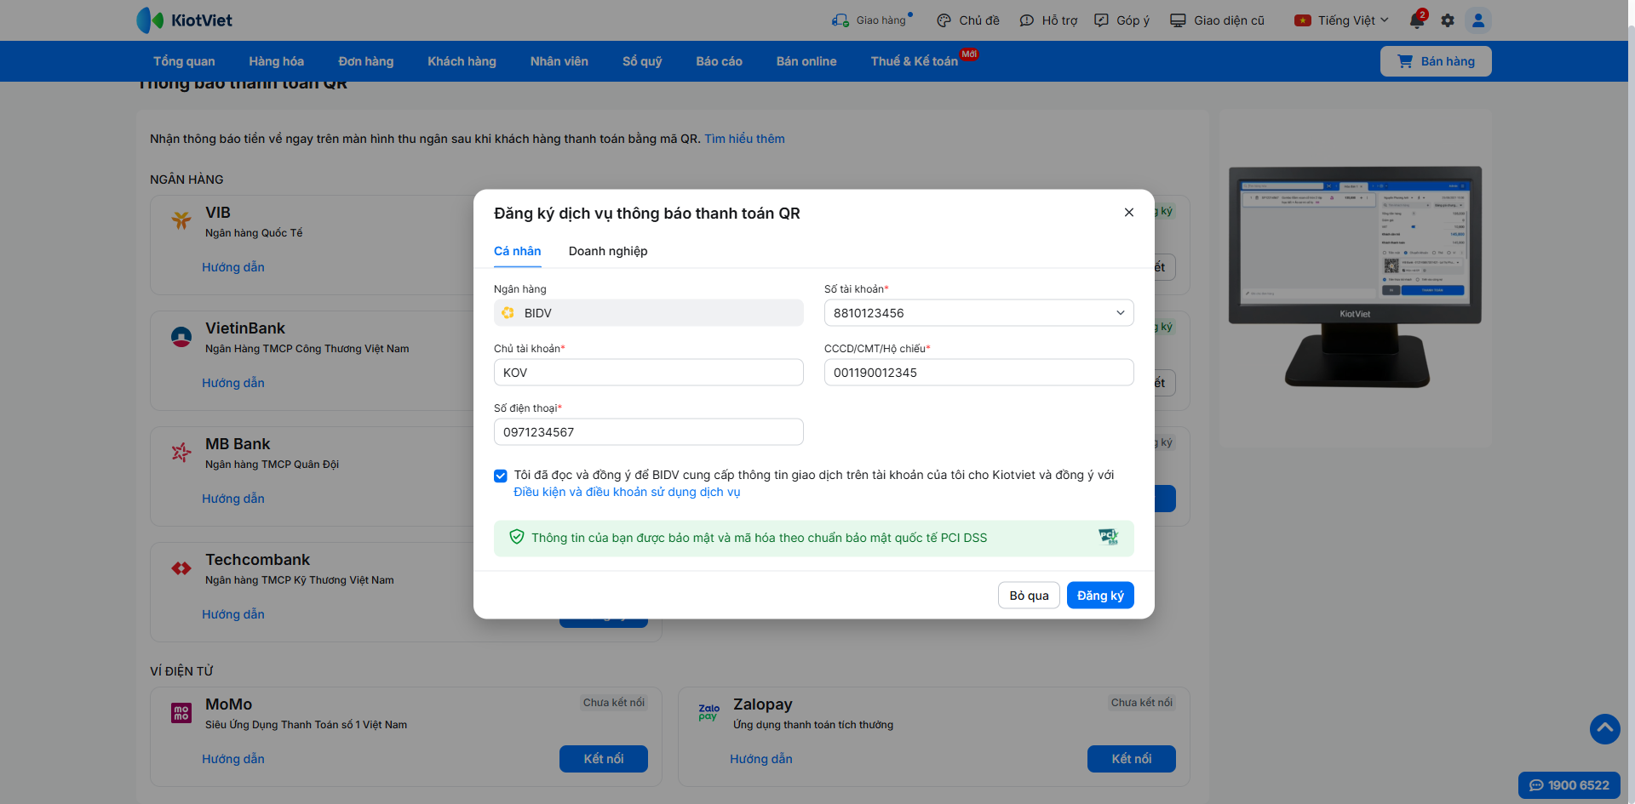
Task: Focus the Chủ tài khoản field
Action: [649, 373]
